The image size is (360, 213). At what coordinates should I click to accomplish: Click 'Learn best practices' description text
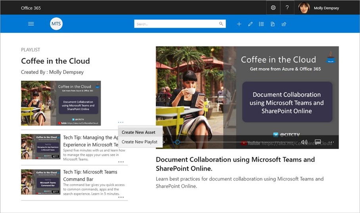(240, 183)
